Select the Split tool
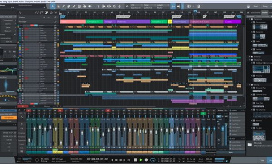The height and width of the screenshot is (164, 272). click(x=63, y=6)
